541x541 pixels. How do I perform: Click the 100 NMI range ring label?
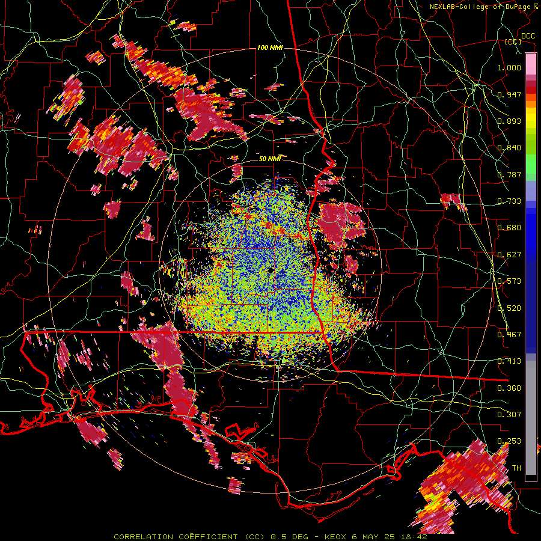point(270,47)
